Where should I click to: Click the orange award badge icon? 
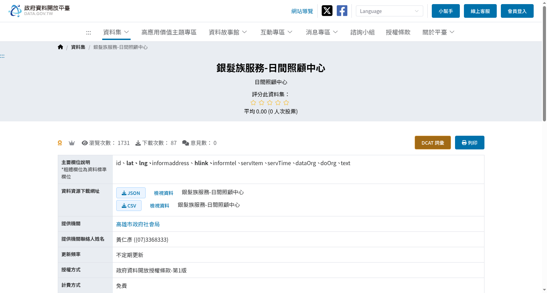[x=60, y=143]
